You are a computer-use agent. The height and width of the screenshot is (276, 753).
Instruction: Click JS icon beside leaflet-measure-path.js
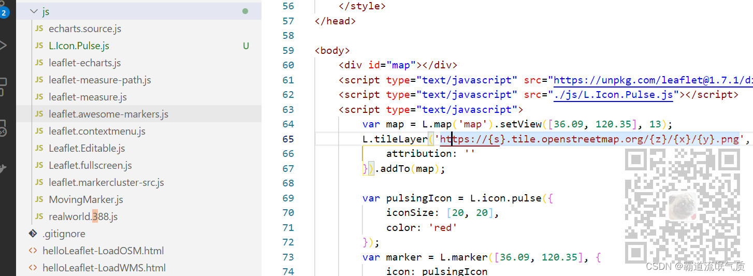[x=39, y=80]
